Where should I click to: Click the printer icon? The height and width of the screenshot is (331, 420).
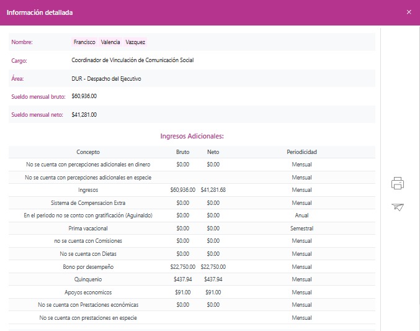[x=398, y=183]
